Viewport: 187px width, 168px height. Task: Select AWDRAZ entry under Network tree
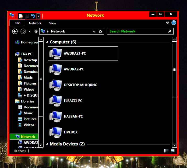[28, 143]
